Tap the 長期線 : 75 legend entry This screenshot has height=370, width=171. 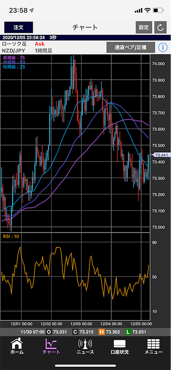point(14,58)
